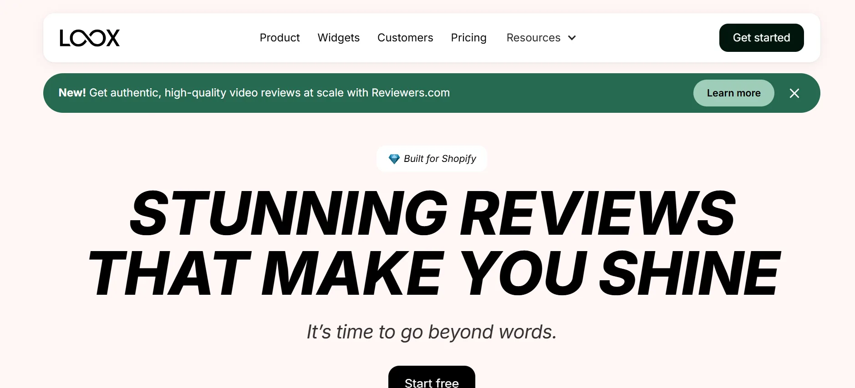Expand the Resources dropdown

pos(541,38)
